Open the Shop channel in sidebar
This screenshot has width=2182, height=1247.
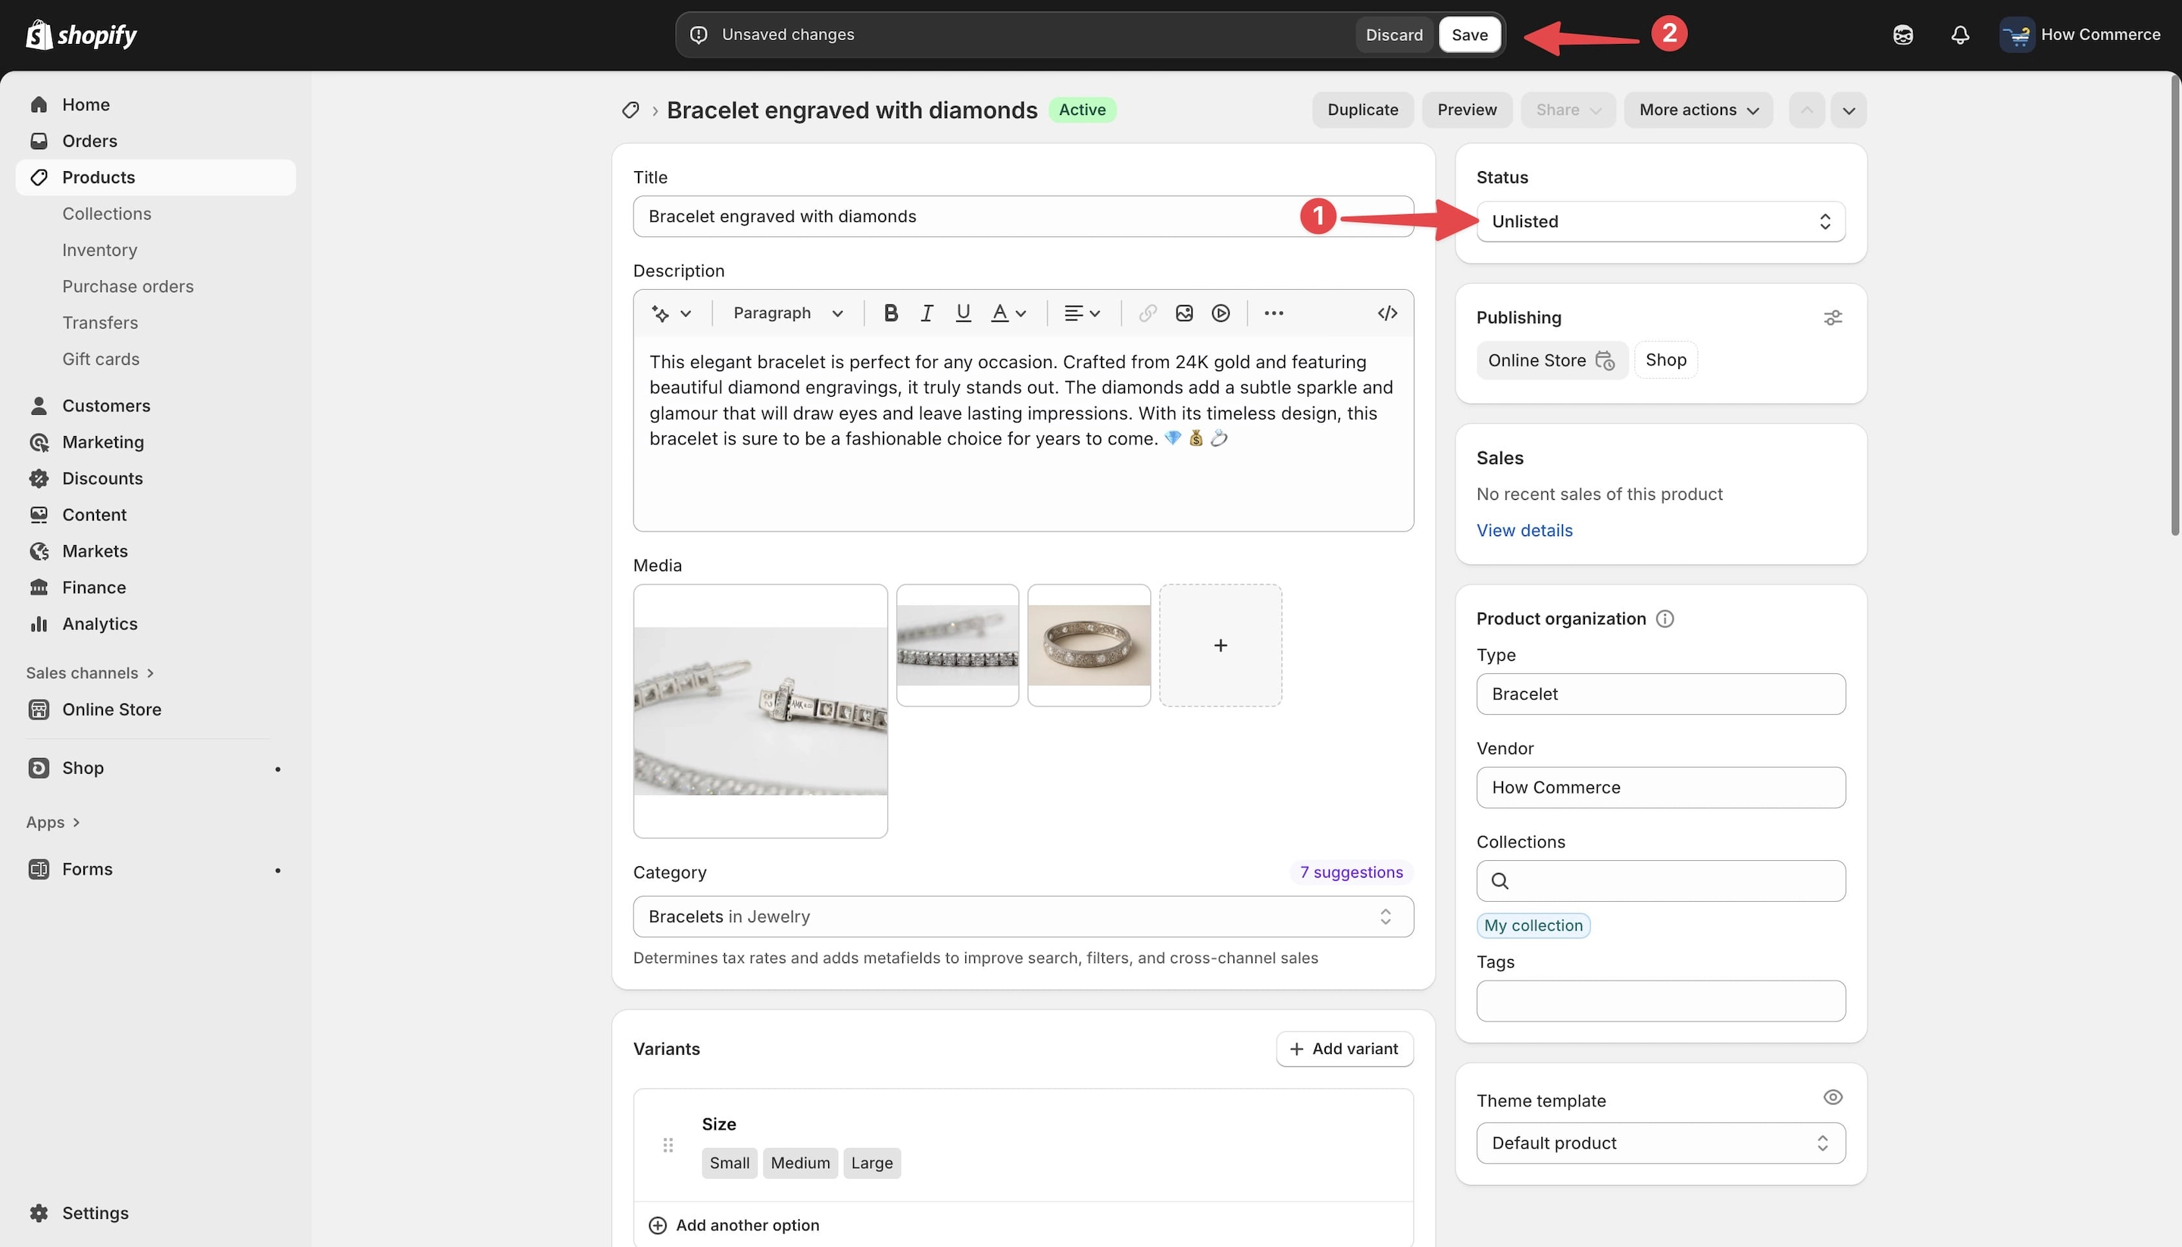[156, 768]
